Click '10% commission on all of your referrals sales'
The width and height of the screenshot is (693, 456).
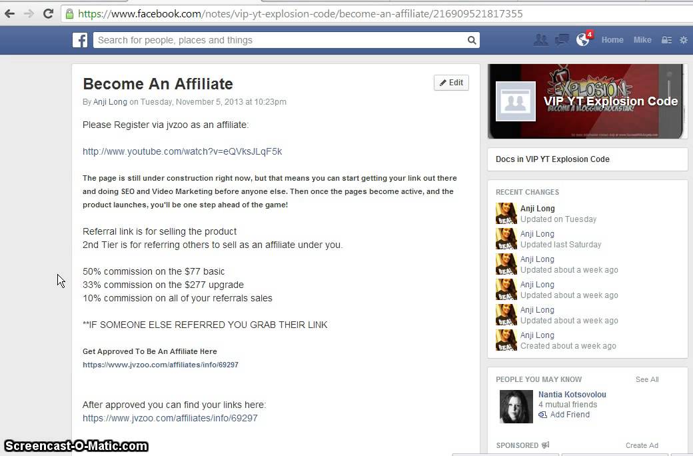click(x=177, y=298)
